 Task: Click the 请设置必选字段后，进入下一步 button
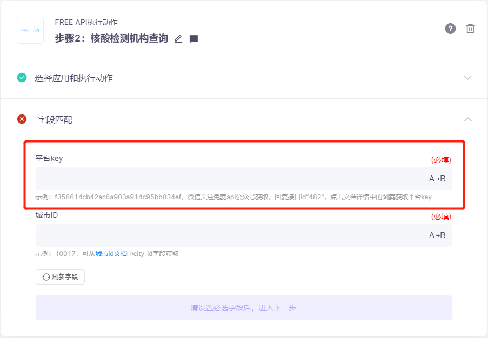[243, 307]
